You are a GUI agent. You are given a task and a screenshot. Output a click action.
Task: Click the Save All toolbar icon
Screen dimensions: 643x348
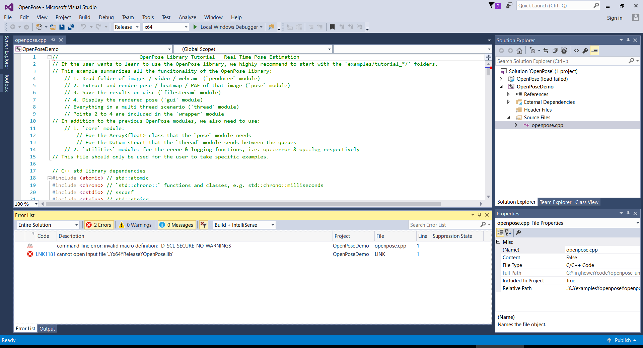[x=71, y=27]
